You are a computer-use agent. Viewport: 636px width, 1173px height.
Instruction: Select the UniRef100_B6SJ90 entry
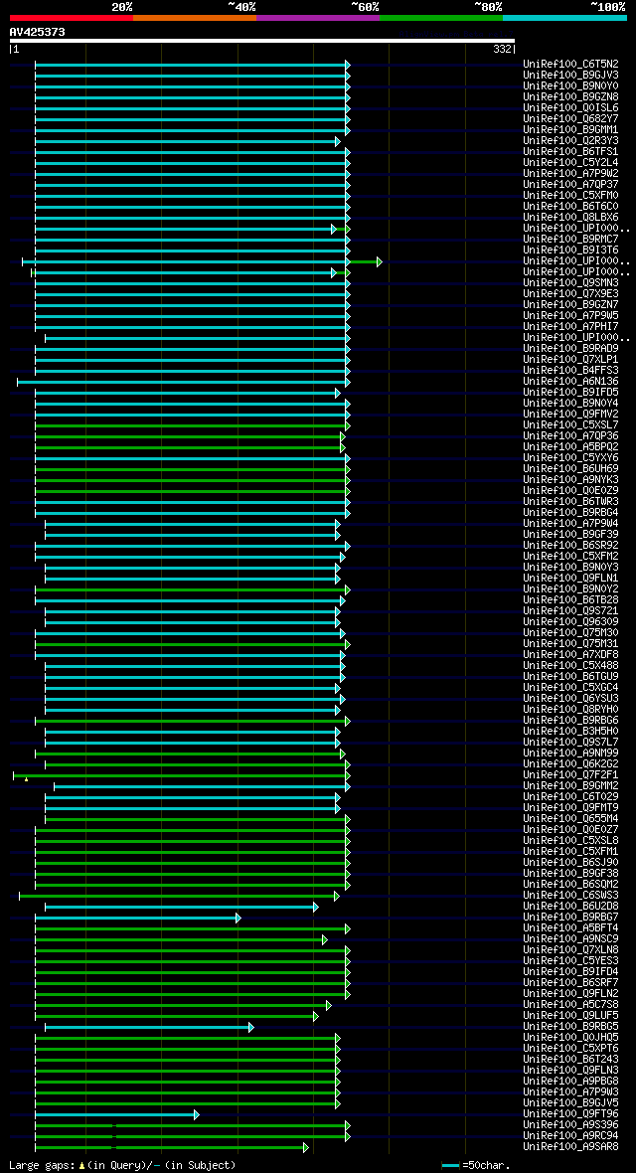click(x=570, y=863)
